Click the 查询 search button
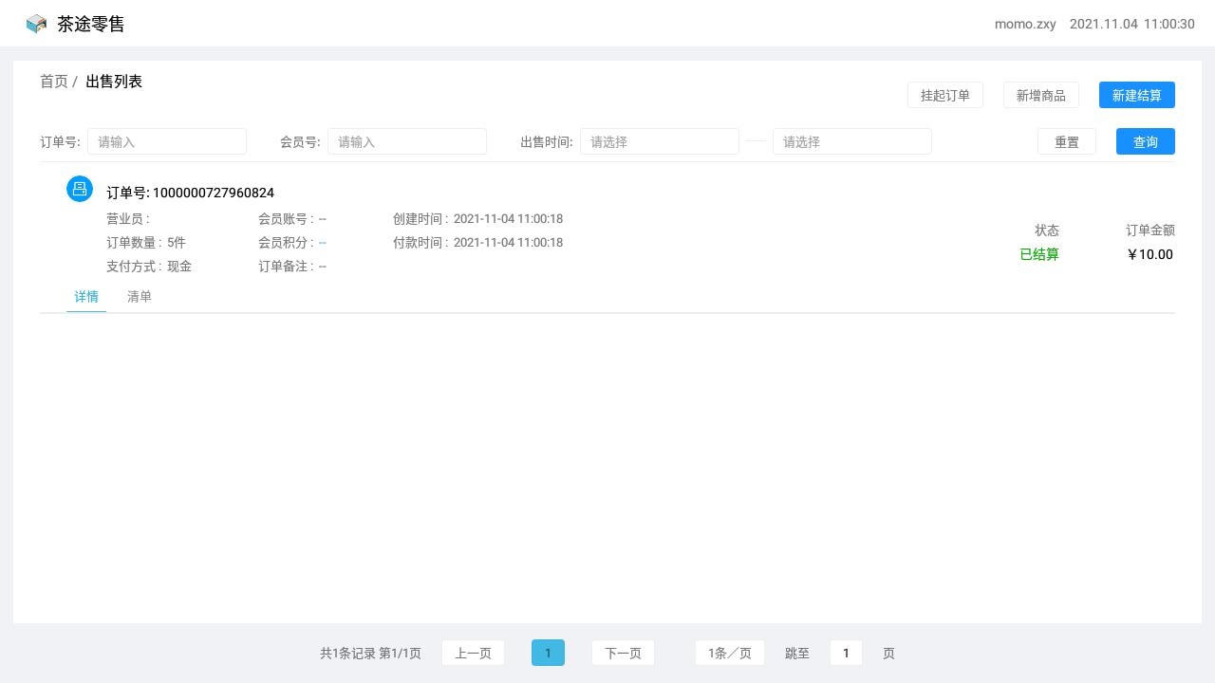The image size is (1215, 683). (1145, 141)
